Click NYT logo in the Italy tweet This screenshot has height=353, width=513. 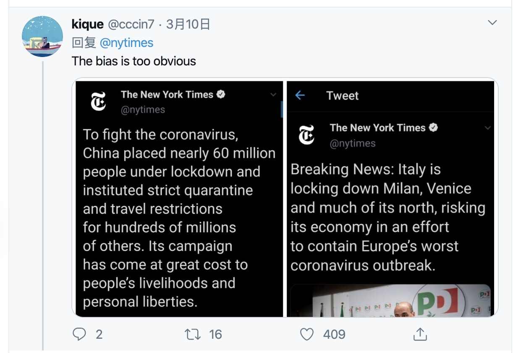pos(306,135)
